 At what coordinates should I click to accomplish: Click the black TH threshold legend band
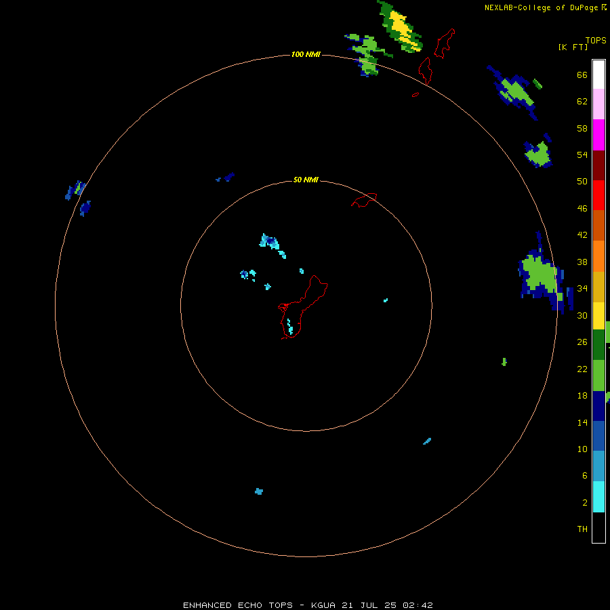pyautogui.click(x=598, y=527)
